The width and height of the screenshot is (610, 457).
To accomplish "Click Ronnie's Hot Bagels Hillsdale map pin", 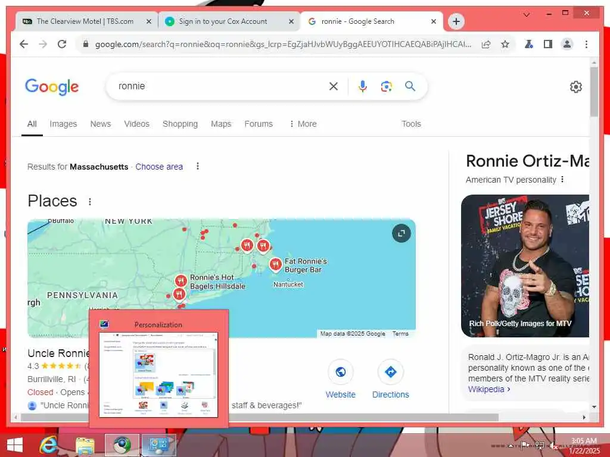I will click(x=181, y=281).
